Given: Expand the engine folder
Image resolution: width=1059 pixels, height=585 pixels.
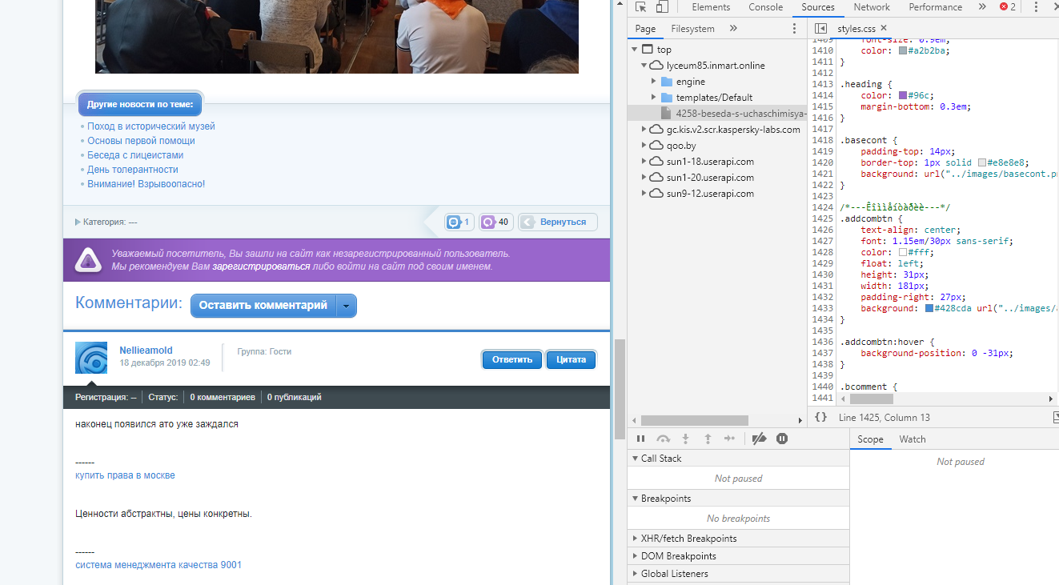Looking at the screenshot, I should [x=653, y=82].
